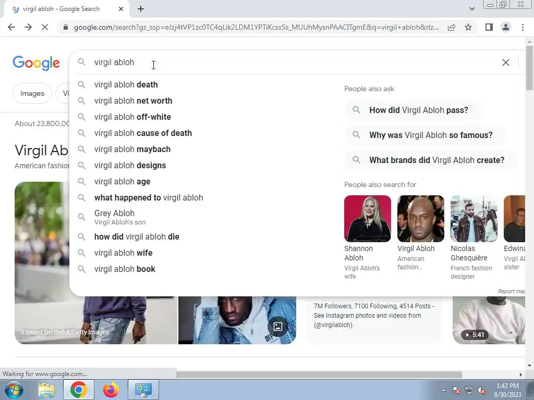Click the address bar URL
534x400 pixels.
pos(256,27)
